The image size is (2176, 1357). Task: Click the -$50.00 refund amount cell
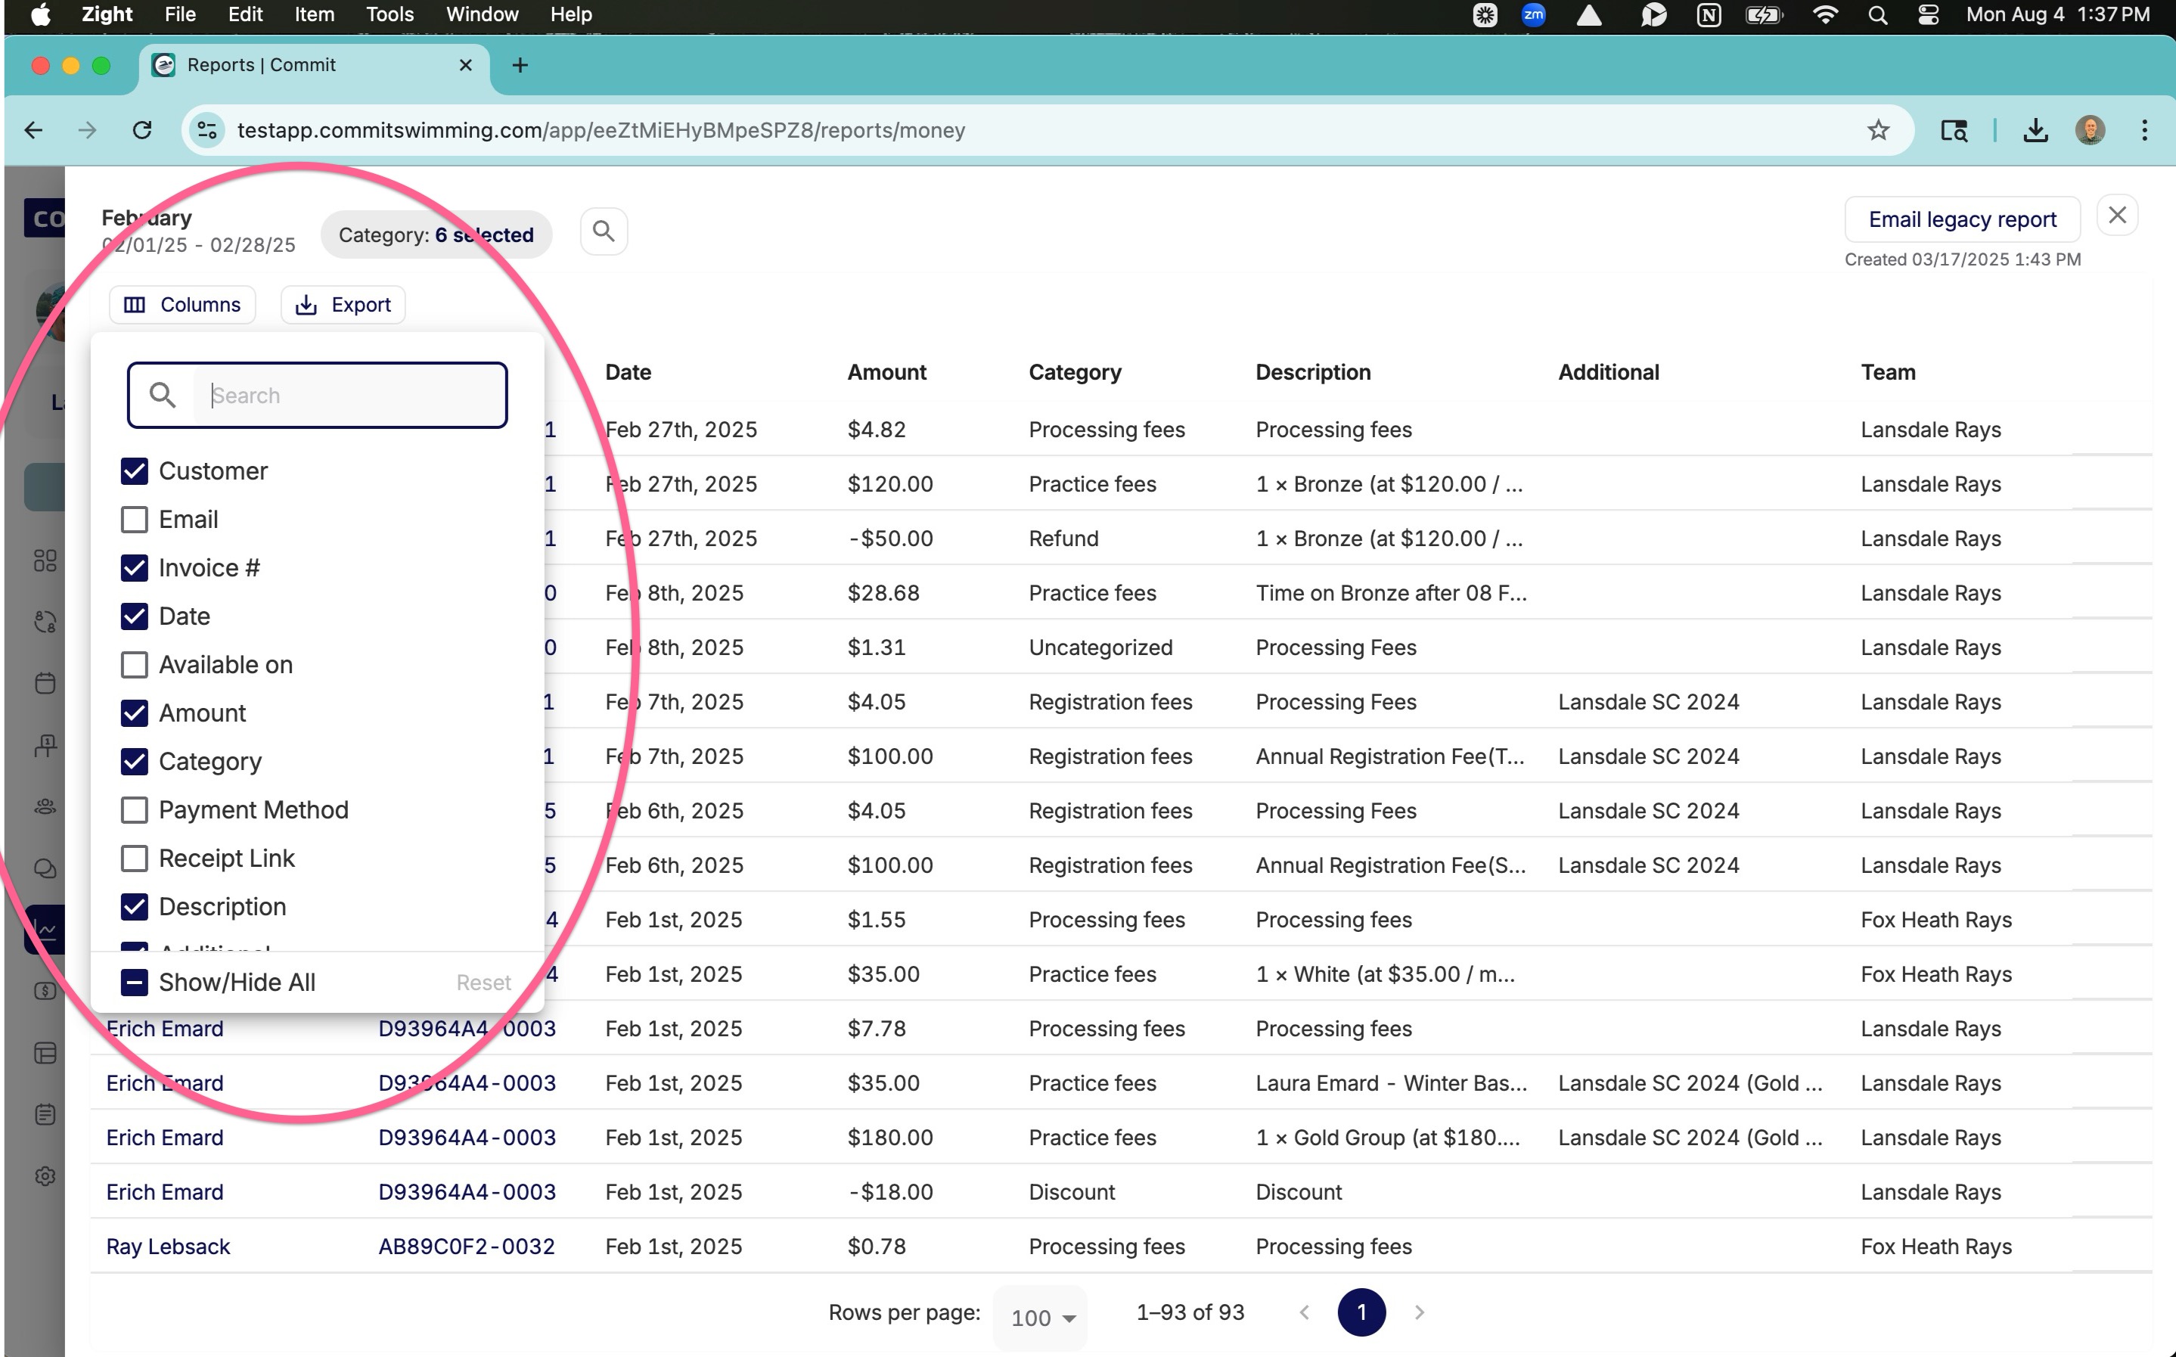[890, 539]
